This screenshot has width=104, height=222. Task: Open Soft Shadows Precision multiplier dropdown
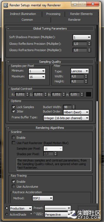click(x=82, y=37)
